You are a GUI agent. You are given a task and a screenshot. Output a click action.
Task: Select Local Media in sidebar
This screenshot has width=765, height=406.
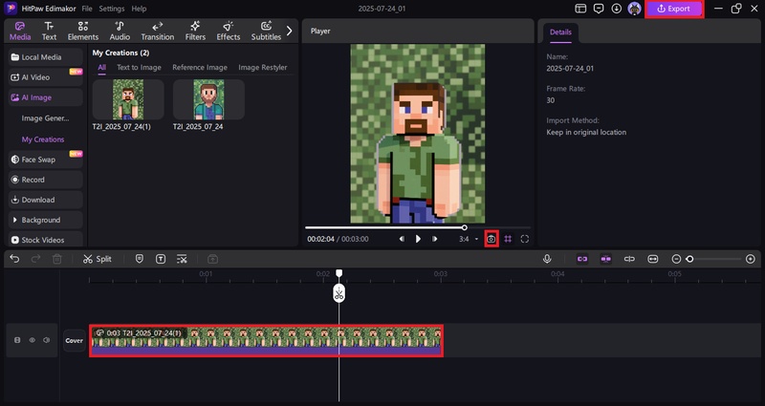(x=45, y=57)
